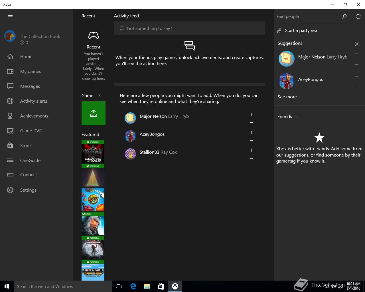Screen dimensions: 365x292
Task: Close the Game streaming tile section
Action: [x=100, y=96]
